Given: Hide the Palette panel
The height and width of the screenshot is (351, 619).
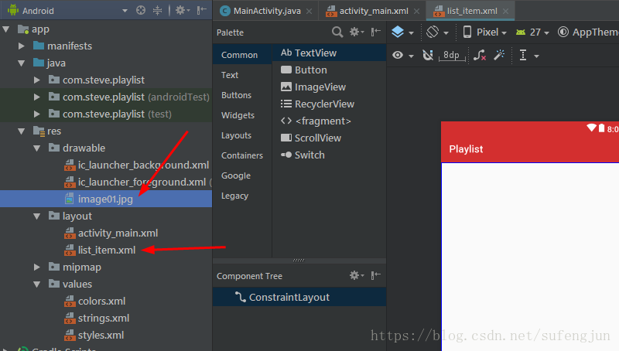Looking at the screenshot, I should click(x=375, y=32).
